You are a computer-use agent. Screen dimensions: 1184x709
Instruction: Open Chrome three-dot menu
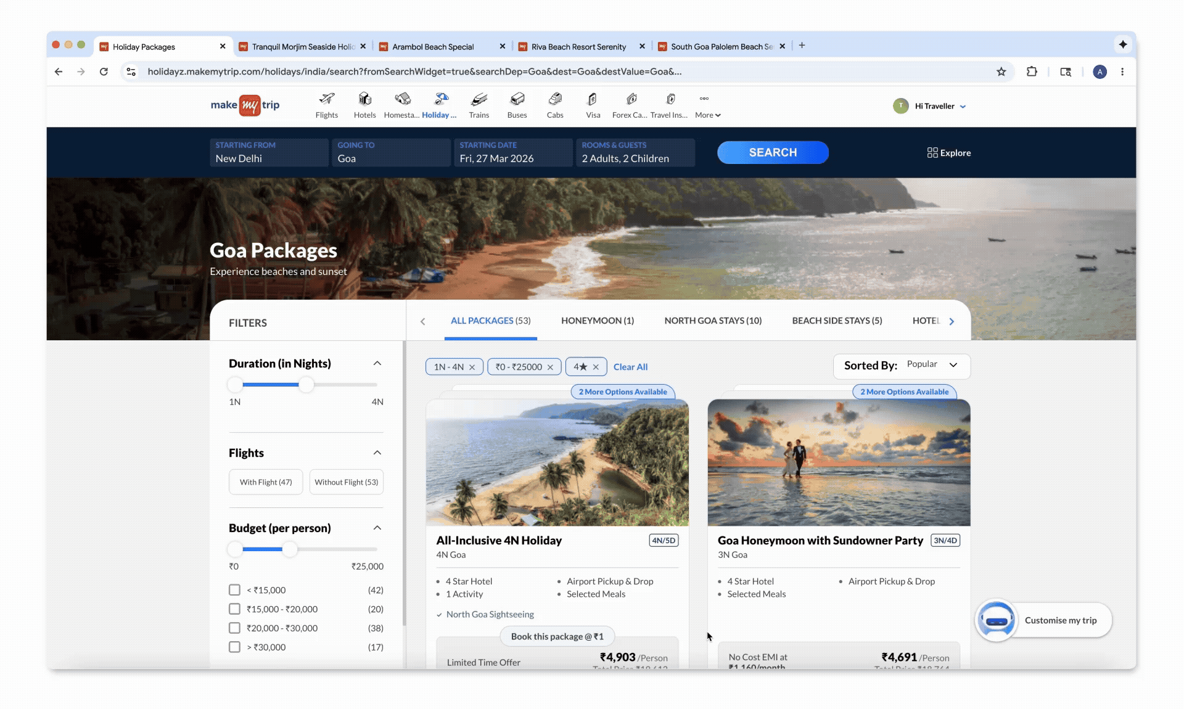[x=1122, y=72]
